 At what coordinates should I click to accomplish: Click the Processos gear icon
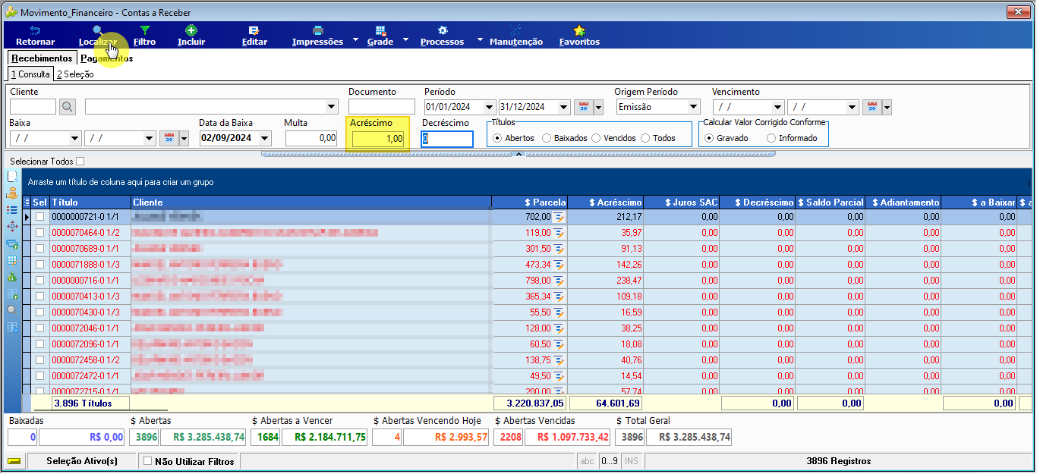tap(442, 30)
